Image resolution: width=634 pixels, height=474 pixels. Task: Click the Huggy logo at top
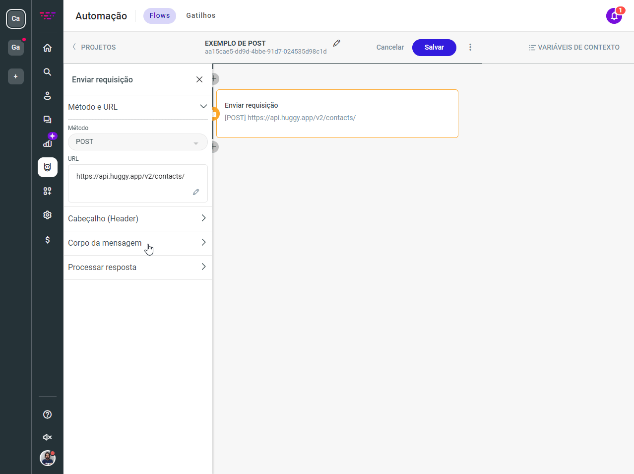click(48, 16)
